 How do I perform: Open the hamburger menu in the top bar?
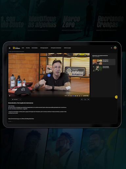point(10,48)
